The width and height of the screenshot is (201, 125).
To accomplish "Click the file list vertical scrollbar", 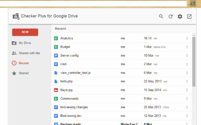I will coord(194,62).
